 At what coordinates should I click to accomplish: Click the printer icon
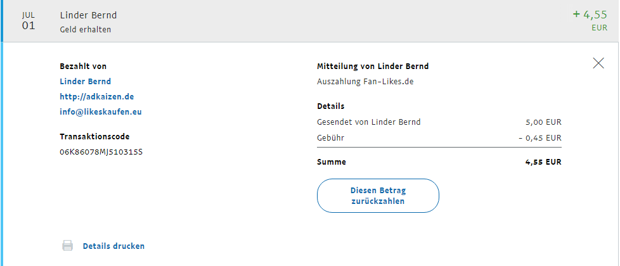[x=68, y=246]
